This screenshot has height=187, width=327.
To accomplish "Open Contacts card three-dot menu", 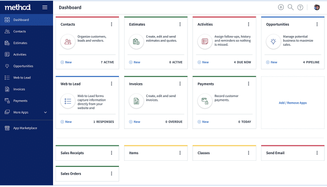I will tap(112, 24).
